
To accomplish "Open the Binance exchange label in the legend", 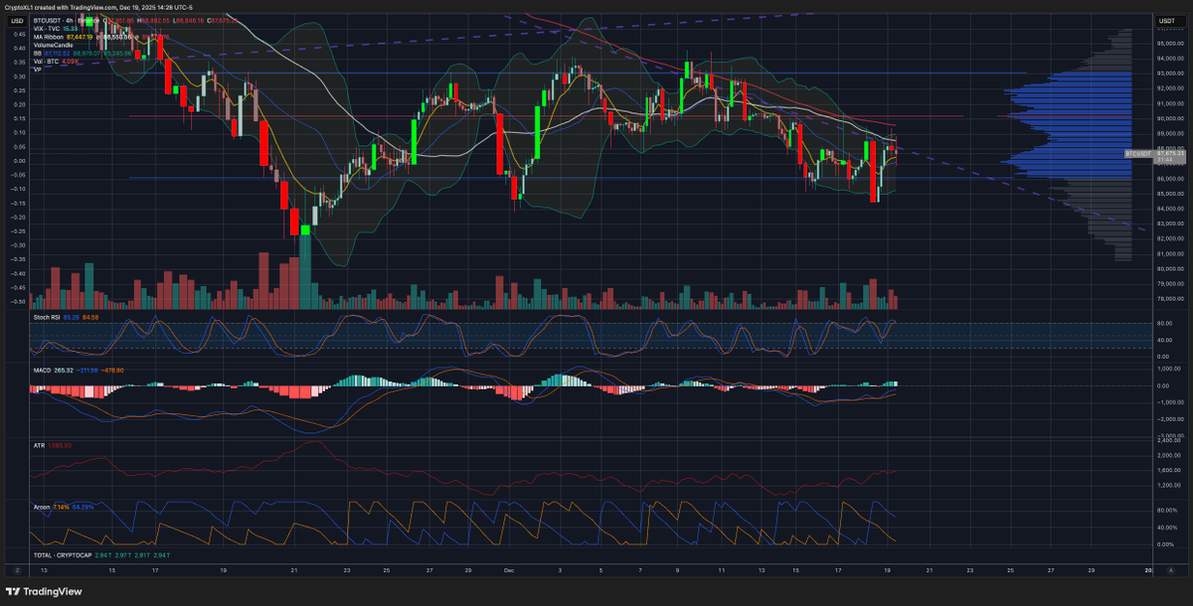I will (x=89, y=21).
